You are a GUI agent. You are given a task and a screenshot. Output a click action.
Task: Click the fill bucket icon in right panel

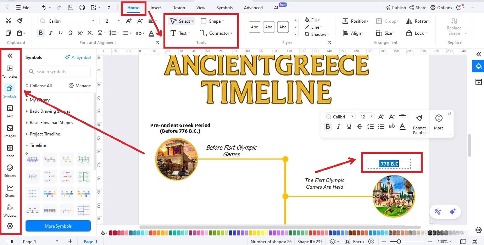pyautogui.click(x=479, y=66)
